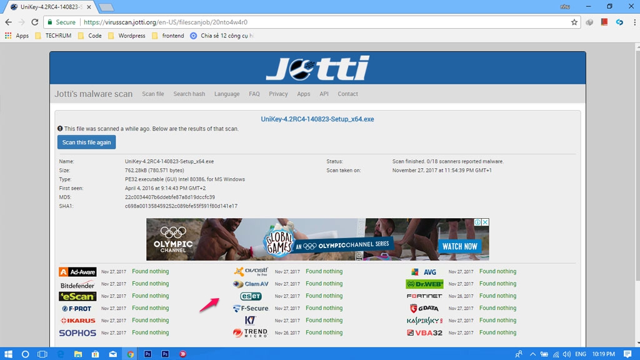Screen dimensions: 640x360
Task: Open the Apps menu item on Jotti
Action: tap(304, 94)
